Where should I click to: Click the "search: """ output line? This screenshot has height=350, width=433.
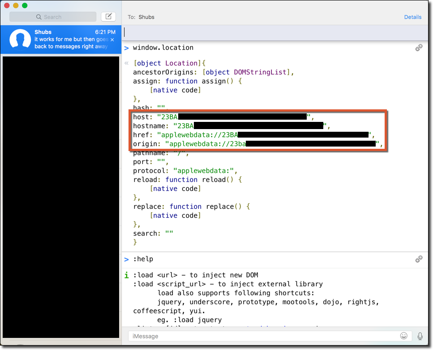coord(153,233)
